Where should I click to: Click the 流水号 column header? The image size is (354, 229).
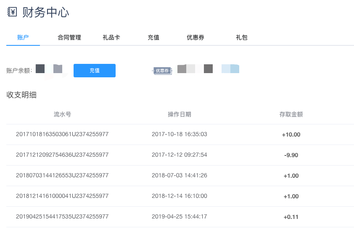pos(62,114)
